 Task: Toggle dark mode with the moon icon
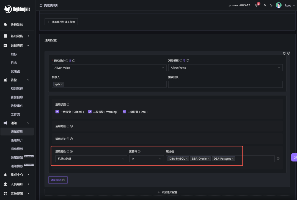point(271,5)
